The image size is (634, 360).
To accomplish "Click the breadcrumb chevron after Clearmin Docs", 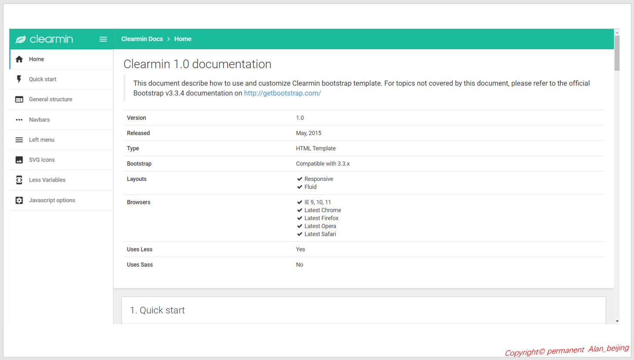I will 169,39.
